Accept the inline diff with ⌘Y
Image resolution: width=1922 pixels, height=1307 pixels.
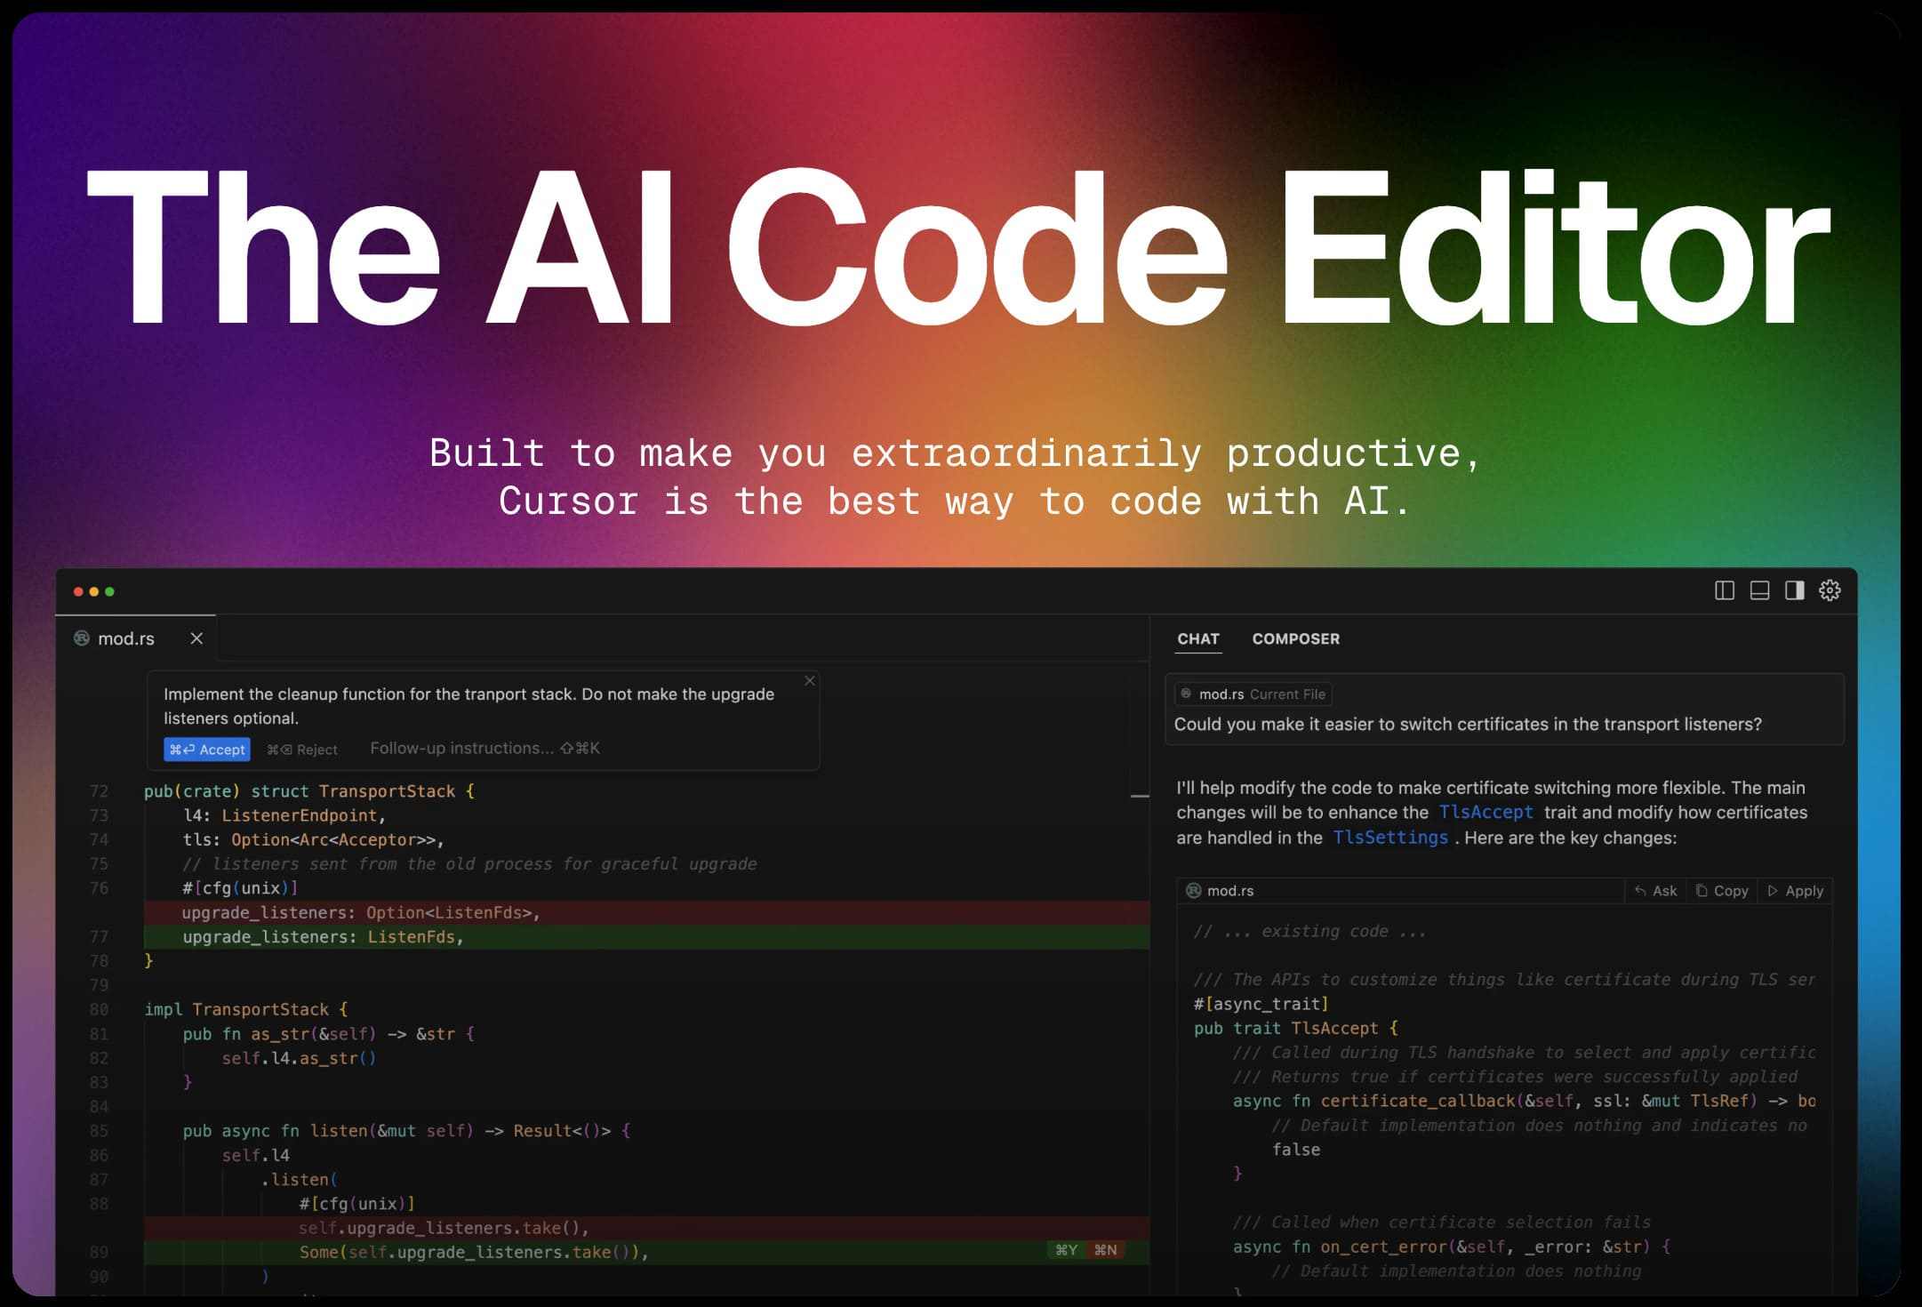tap(1066, 1251)
